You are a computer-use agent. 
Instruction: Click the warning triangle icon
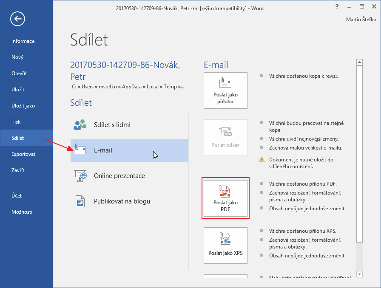[x=262, y=160]
